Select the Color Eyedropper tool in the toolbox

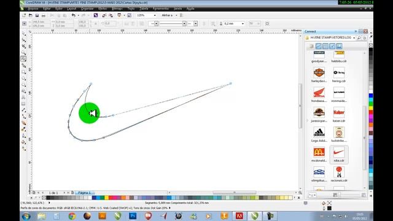coord(23,130)
